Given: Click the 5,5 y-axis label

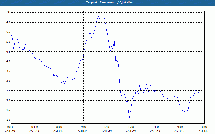Looking at the screenshot, I should 8,32.
